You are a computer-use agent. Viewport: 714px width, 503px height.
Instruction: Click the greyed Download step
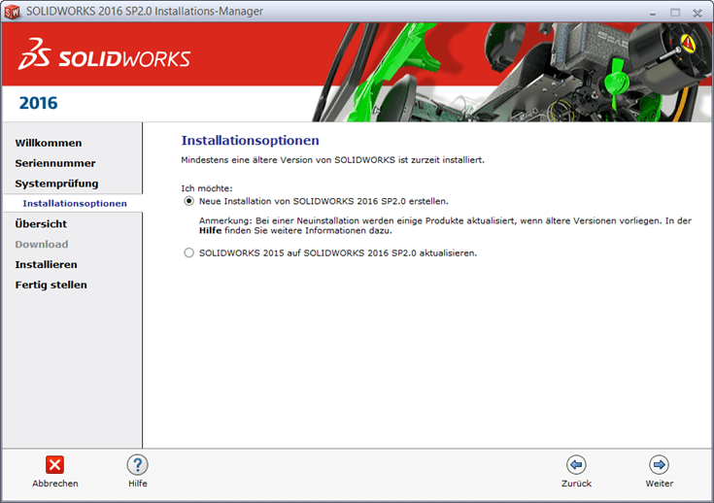coord(42,244)
